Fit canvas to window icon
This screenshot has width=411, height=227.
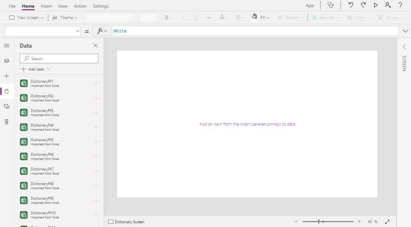tap(387, 222)
